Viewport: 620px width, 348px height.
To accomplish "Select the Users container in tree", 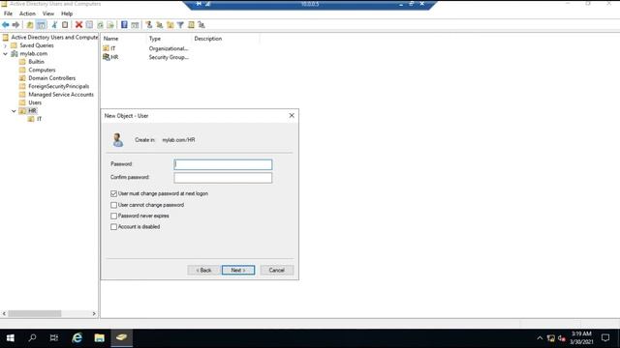I will click(35, 102).
